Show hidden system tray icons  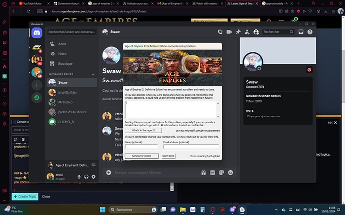(x=276, y=210)
